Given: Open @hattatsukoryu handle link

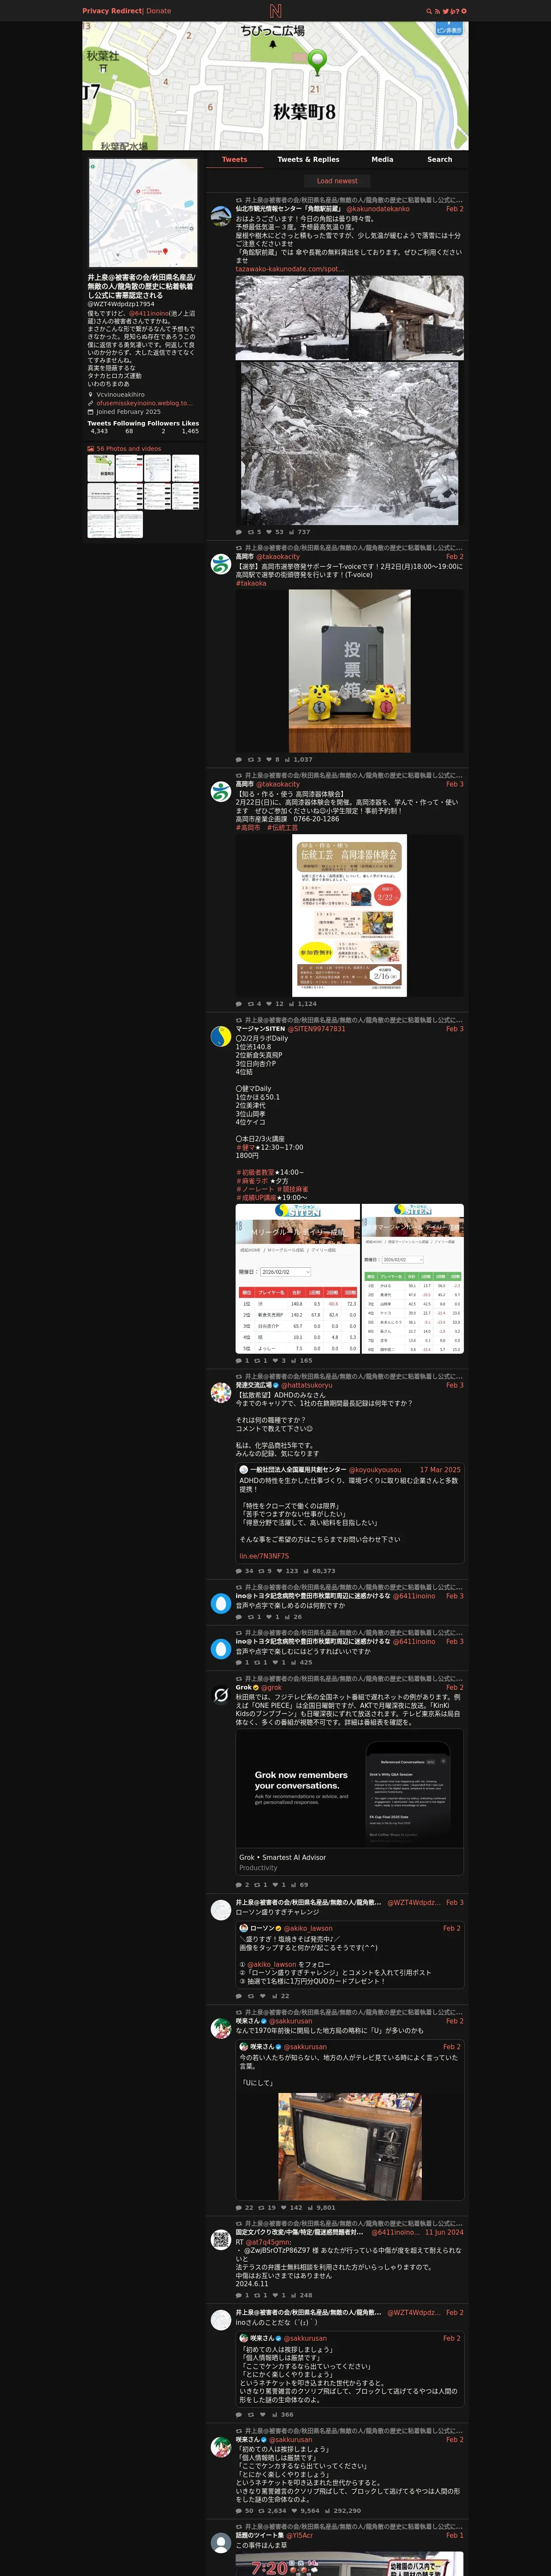Looking at the screenshot, I should click(306, 1386).
